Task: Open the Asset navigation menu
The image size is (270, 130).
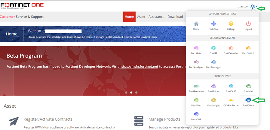Action: 141,17
